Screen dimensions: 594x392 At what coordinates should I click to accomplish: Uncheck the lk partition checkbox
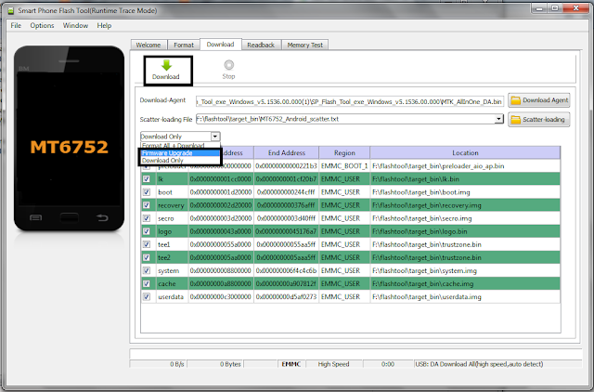(147, 179)
